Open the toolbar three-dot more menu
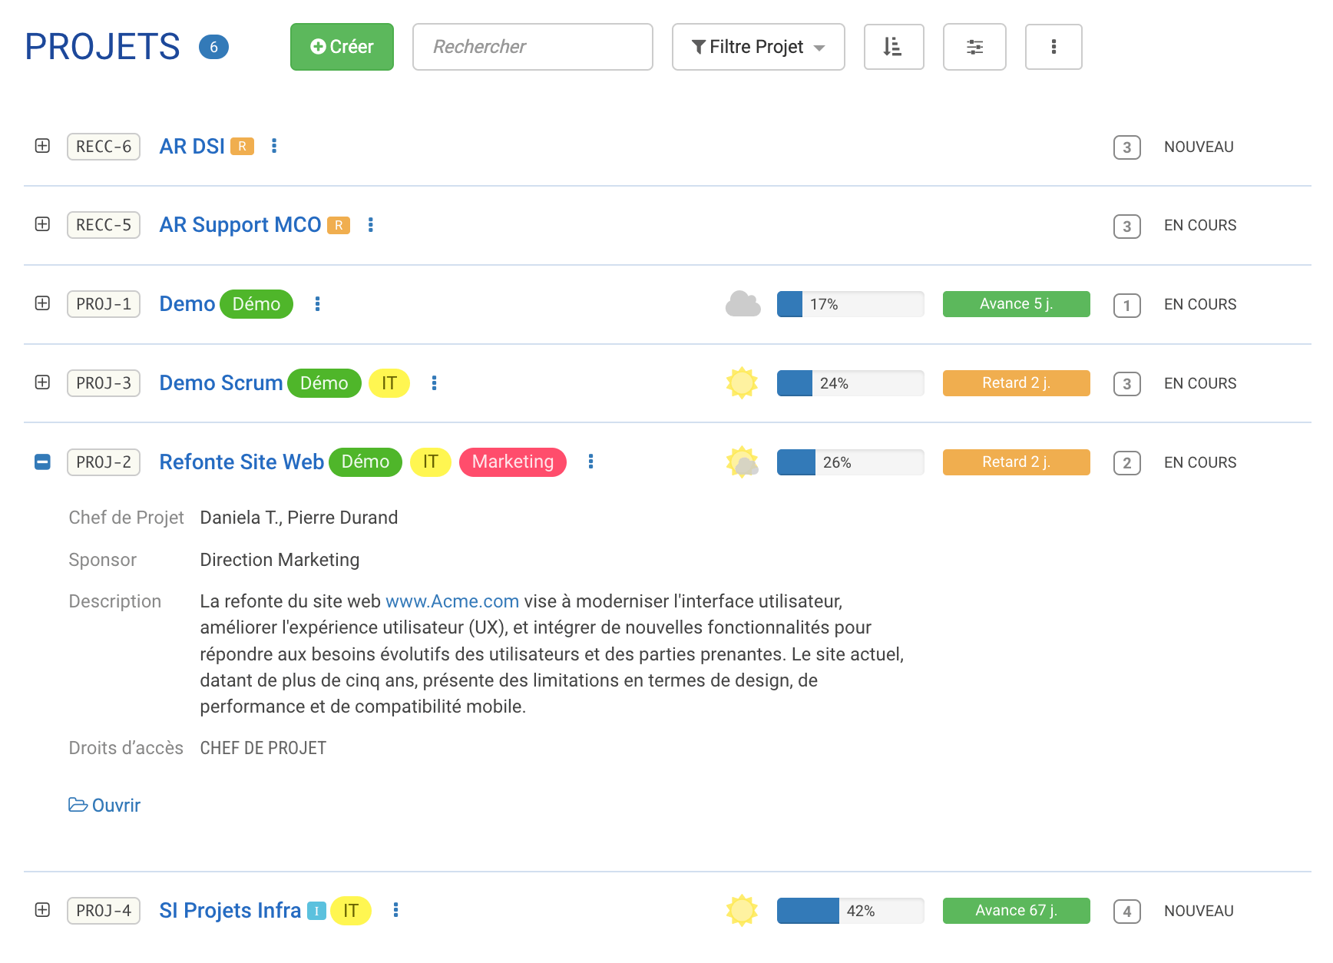The width and height of the screenshot is (1333, 963). point(1053,47)
